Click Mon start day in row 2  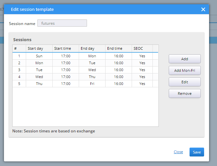(x=39, y=63)
